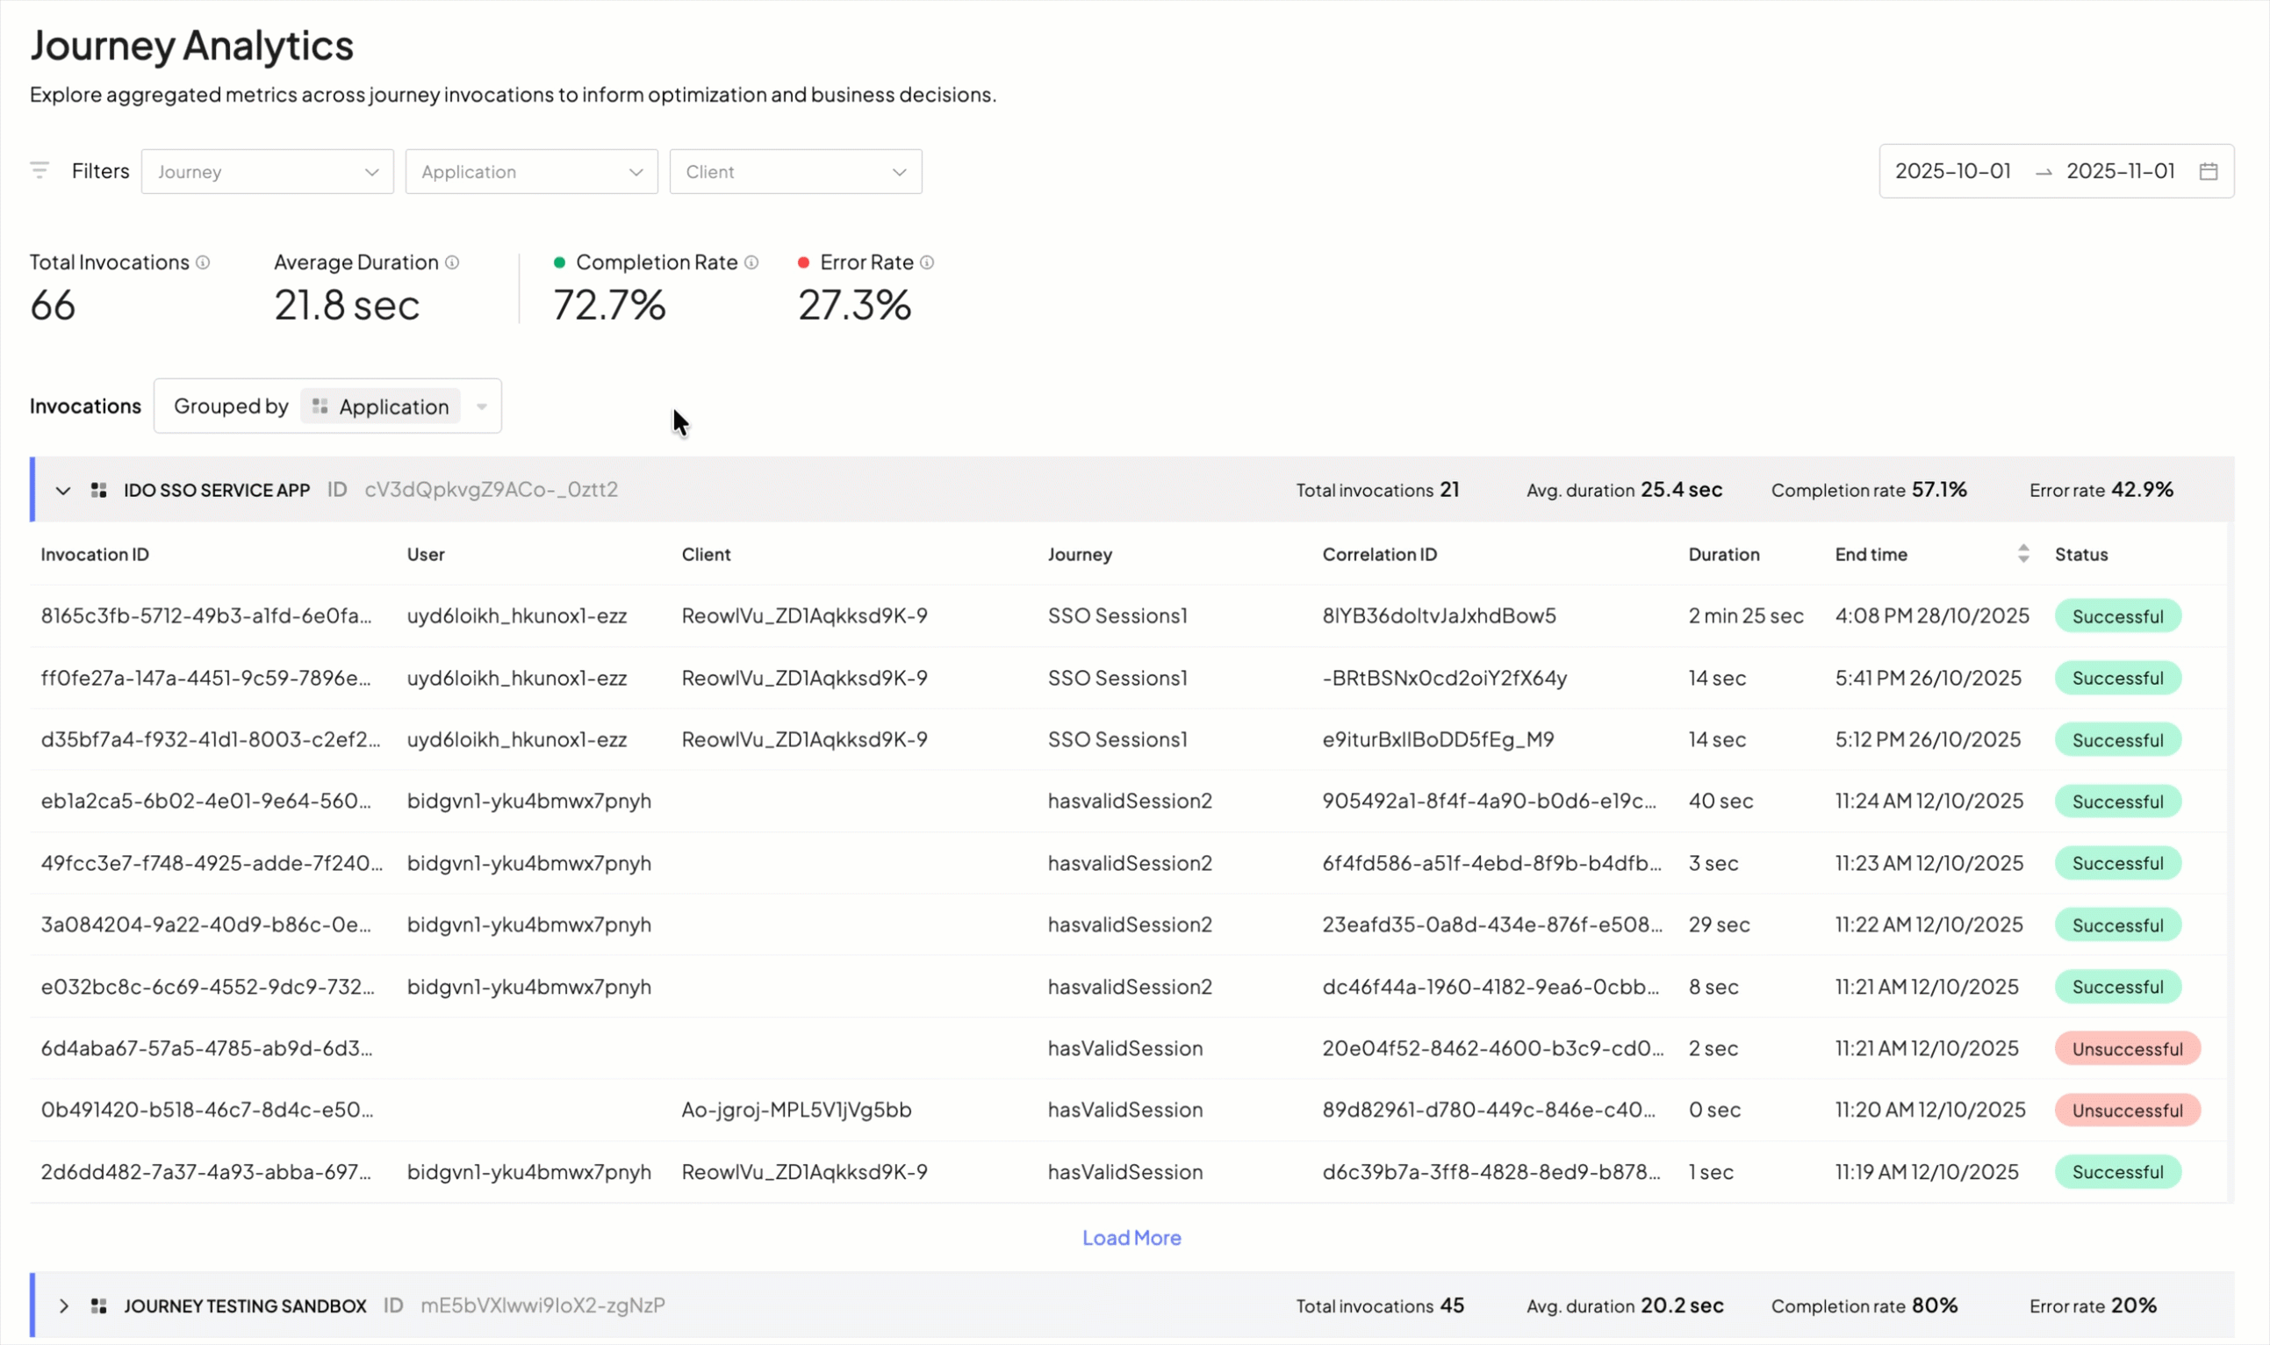Viewport: 2270px width, 1345px height.
Task: Click the filter lines icon beside Filters
Action: [39, 170]
